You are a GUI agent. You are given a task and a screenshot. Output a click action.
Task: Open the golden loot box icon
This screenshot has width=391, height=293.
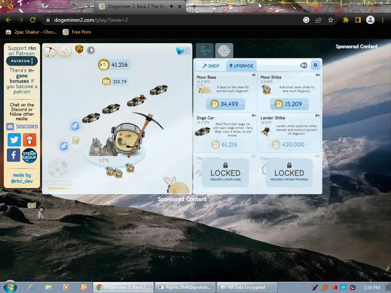tap(79, 50)
